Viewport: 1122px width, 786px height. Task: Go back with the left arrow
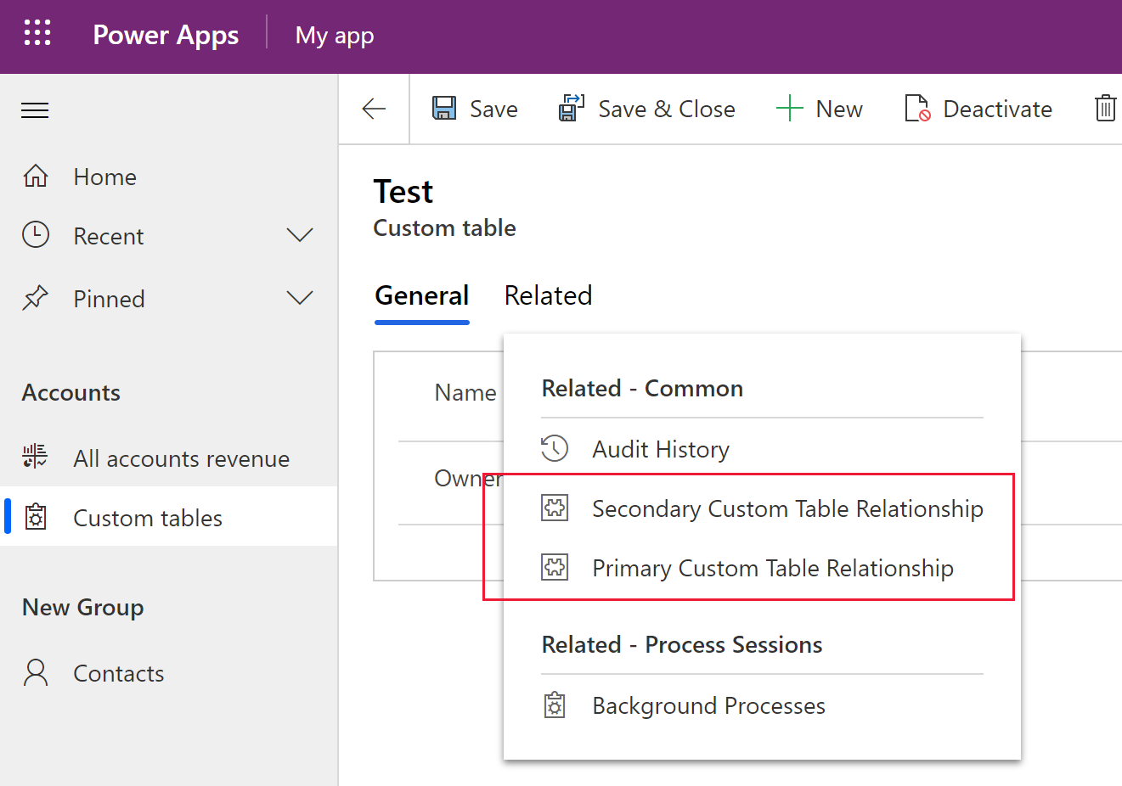pos(374,109)
